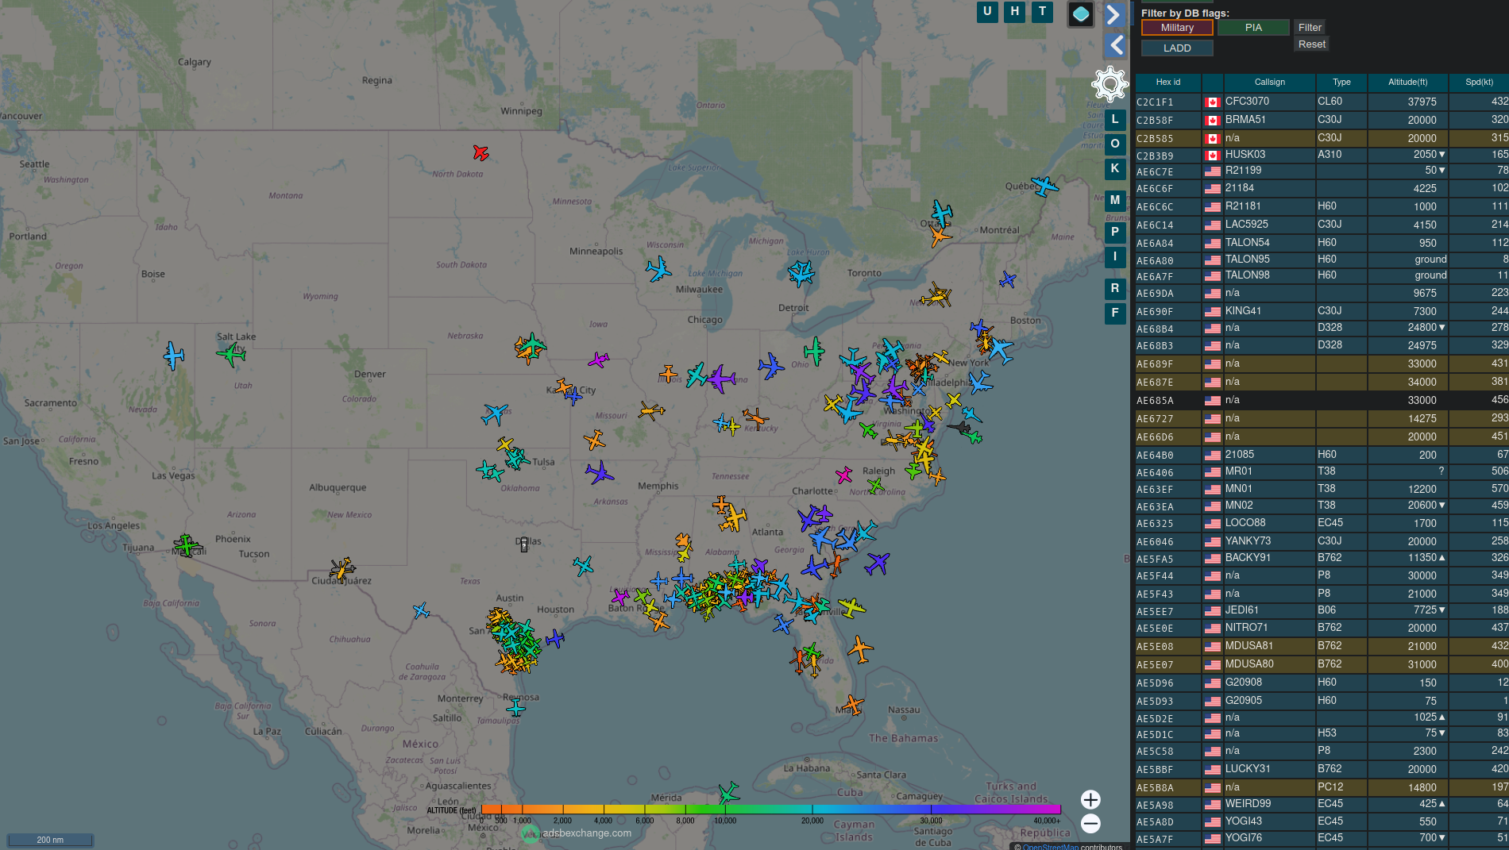Image resolution: width=1509 pixels, height=850 pixels.
Task: Click the U button on the map toolbar
Action: [987, 12]
